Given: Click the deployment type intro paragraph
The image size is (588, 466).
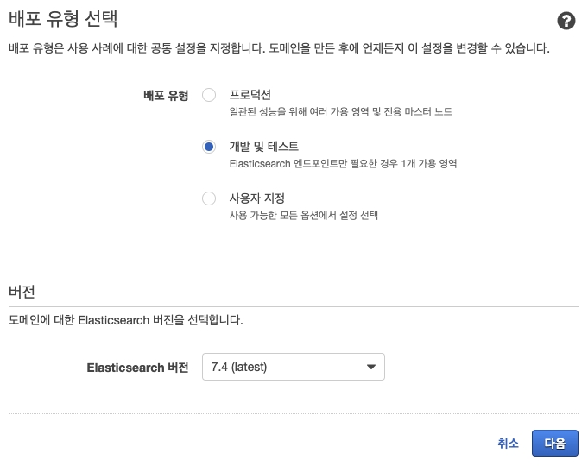Looking at the screenshot, I should (278, 48).
